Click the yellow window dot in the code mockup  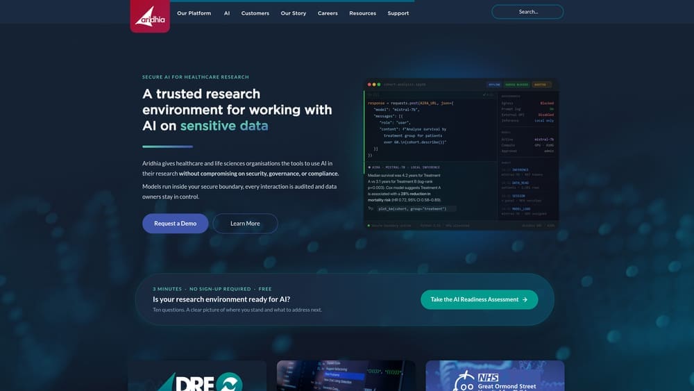(x=374, y=85)
